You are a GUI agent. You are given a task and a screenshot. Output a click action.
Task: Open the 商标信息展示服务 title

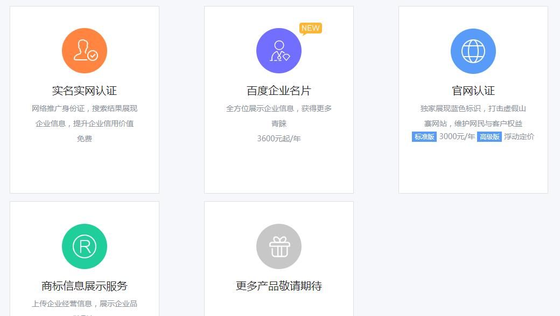click(85, 286)
